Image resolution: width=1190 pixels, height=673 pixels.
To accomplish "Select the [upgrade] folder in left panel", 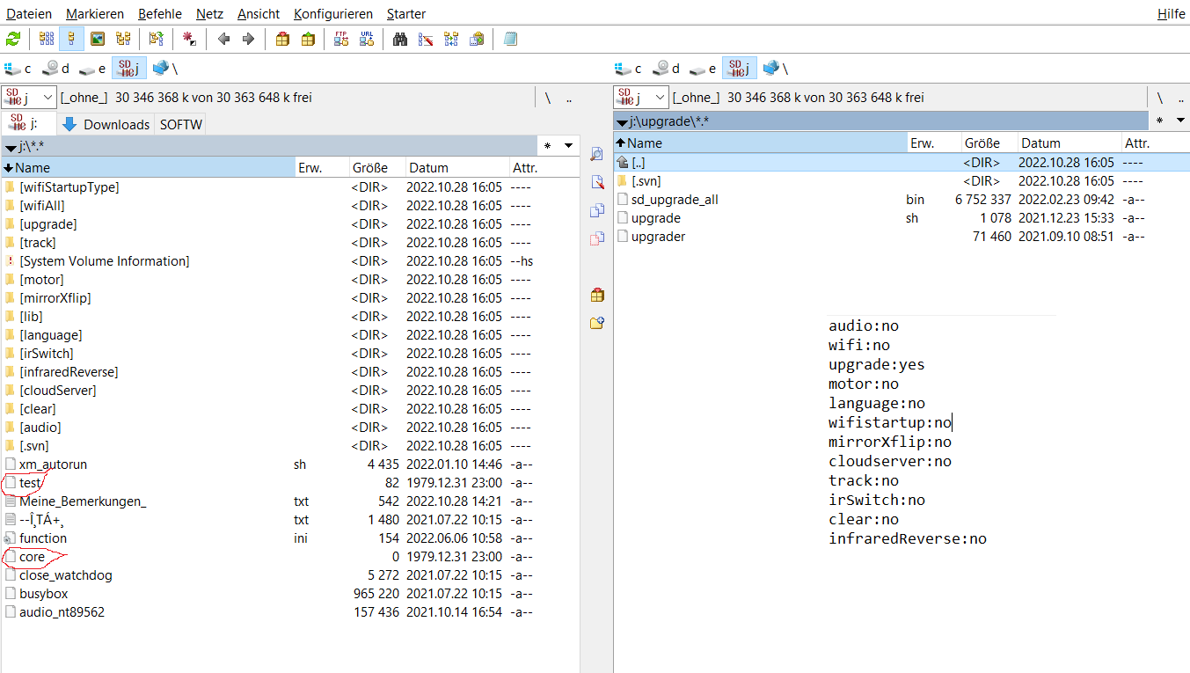I will tap(47, 224).
